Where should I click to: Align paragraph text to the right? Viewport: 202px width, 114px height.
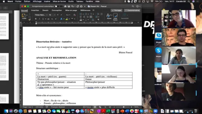87,17
